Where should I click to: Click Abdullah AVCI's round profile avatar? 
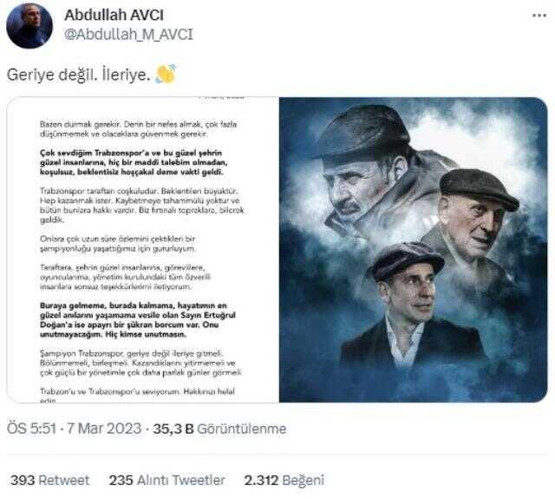[x=29, y=25]
